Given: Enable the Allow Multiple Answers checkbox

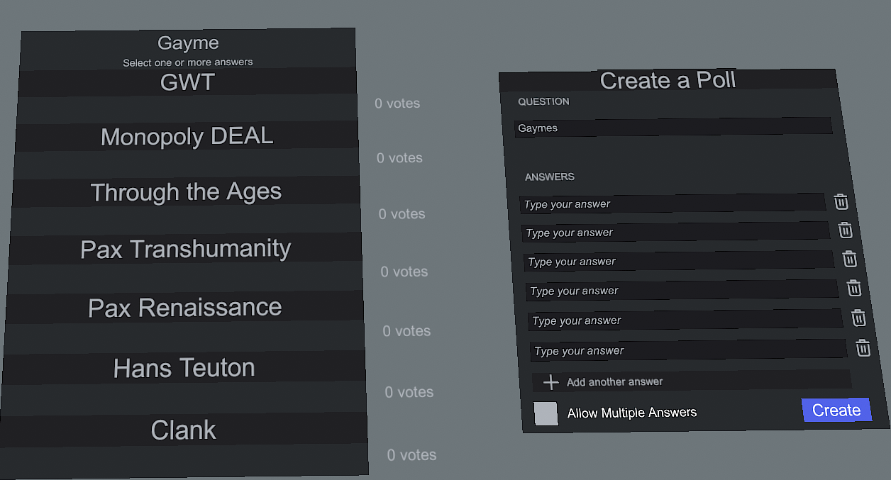Looking at the screenshot, I should [x=546, y=413].
